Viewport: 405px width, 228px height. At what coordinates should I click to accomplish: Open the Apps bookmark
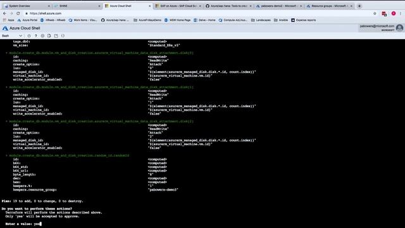tap(8, 20)
